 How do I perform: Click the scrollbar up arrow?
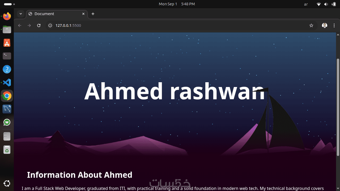click(338, 35)
